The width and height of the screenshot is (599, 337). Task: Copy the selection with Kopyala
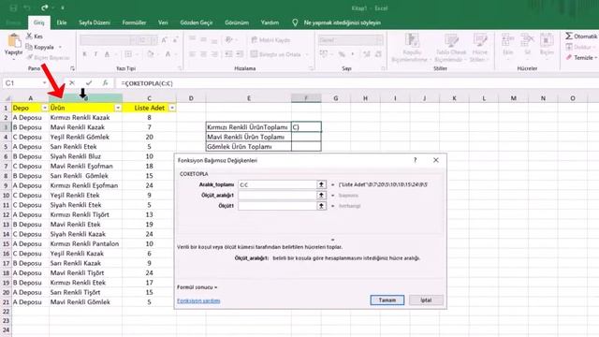pyautogui.click(x=40, y=47)
